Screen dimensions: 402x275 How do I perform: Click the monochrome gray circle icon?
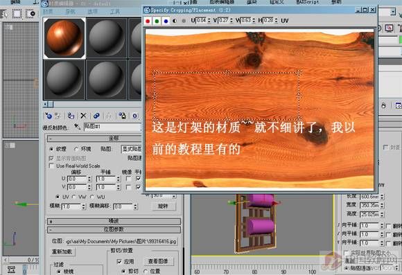[184, 21]
